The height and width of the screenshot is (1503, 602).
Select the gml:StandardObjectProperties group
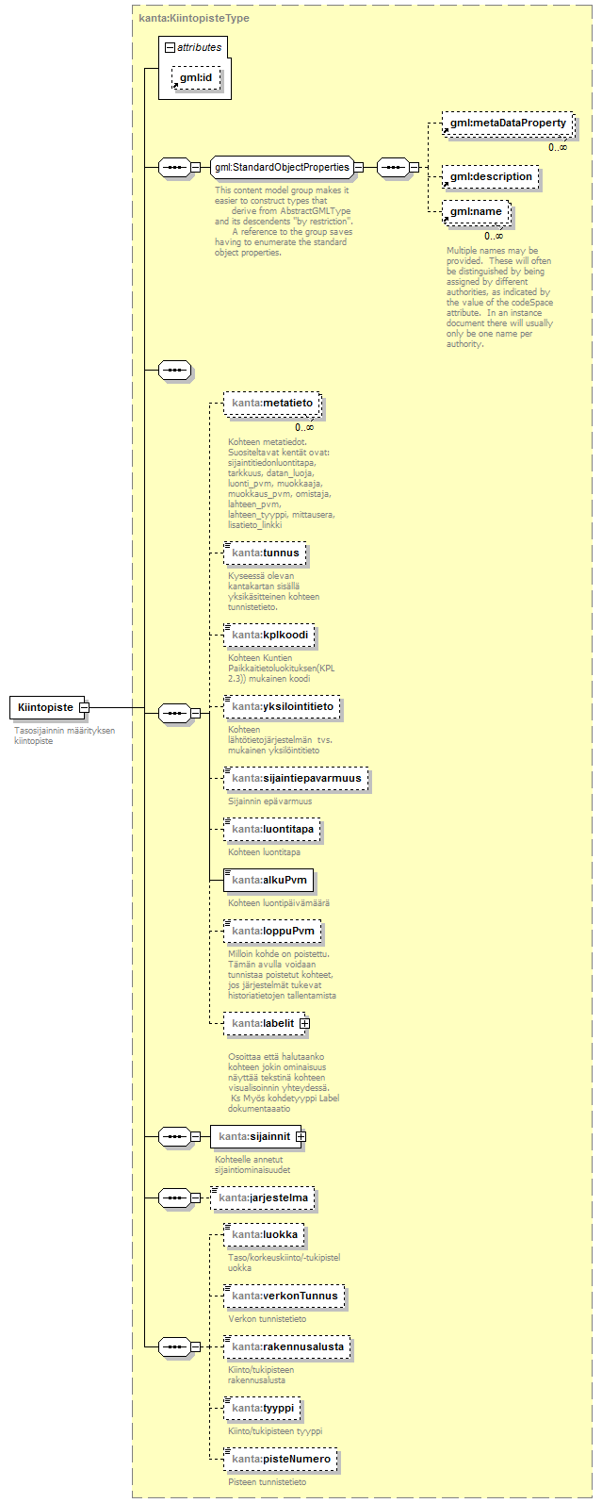282,168
